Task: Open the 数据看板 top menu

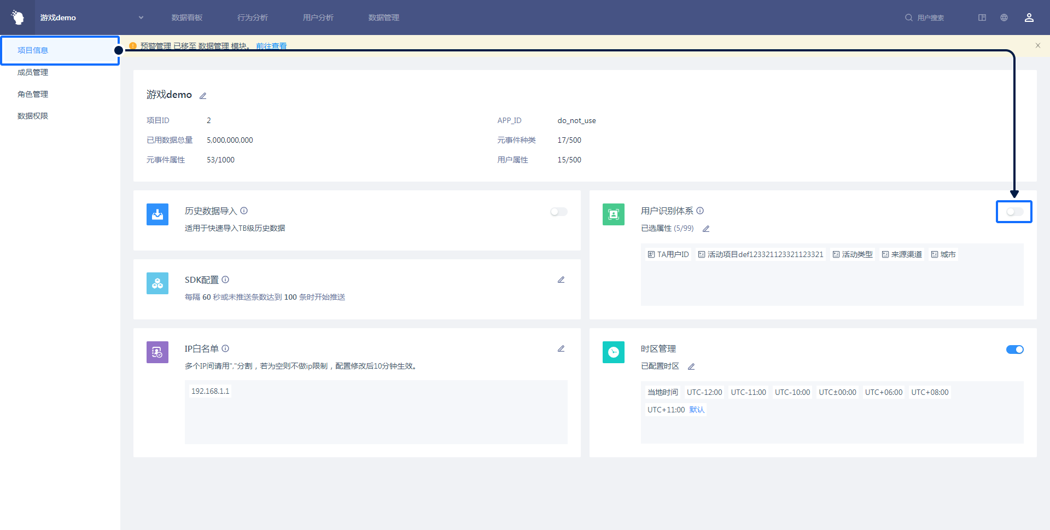Action: point(187,18)
